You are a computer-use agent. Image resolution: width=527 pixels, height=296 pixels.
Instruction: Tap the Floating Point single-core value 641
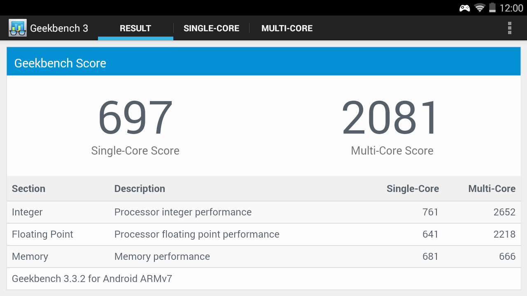coord(430,234)
